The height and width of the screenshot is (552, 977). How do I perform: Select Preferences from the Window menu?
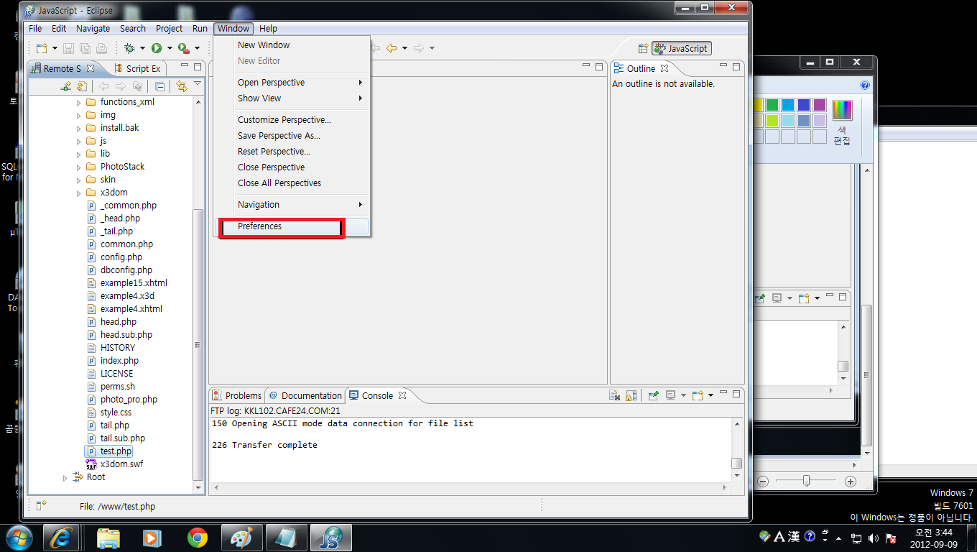pos(293,226)
